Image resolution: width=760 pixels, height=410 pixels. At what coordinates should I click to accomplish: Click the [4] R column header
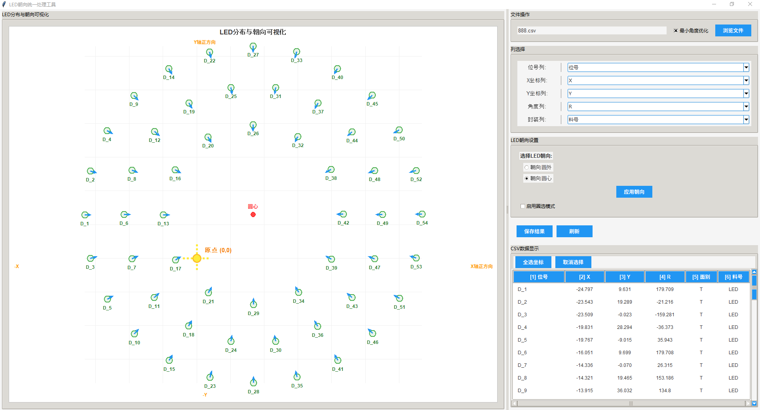pyautogui.click(x=665, y=277)
